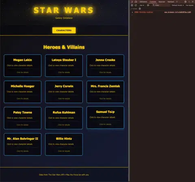Switch to the Sources tab
This screenshot has height=182, width=195.
point(162,2)
